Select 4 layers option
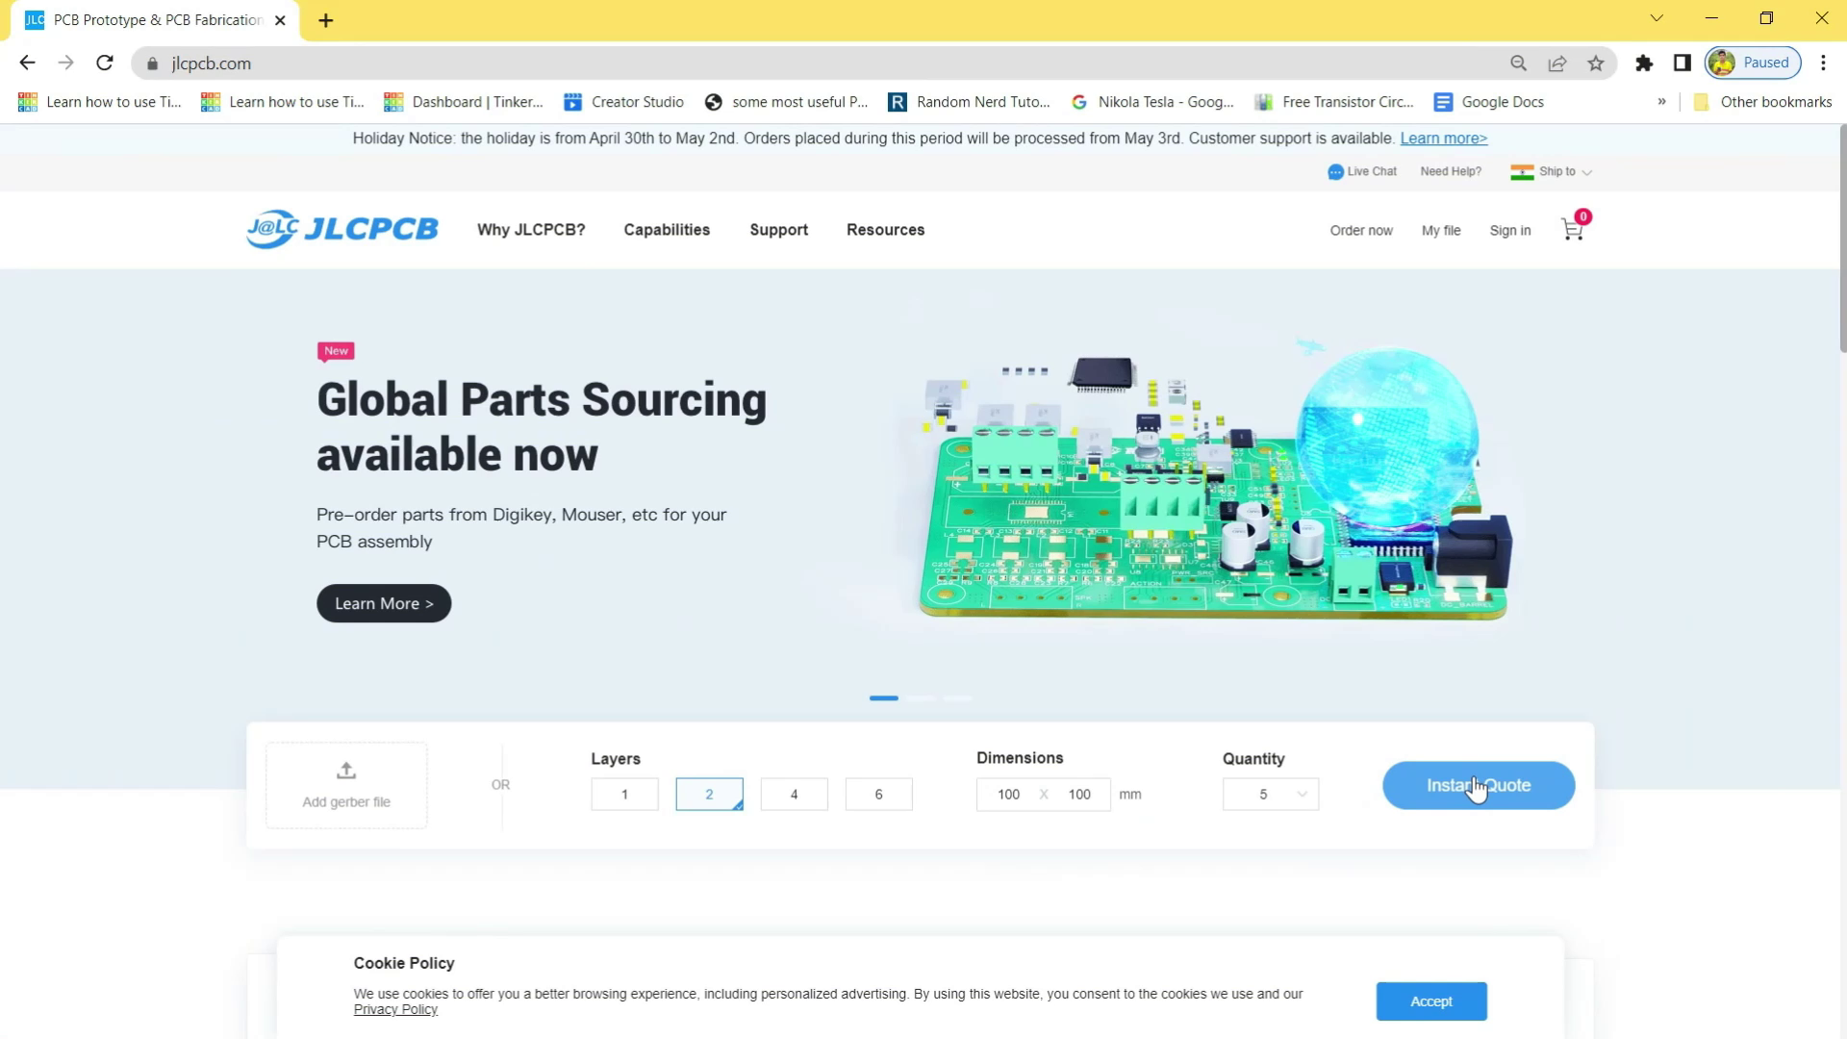 [794, 795]
